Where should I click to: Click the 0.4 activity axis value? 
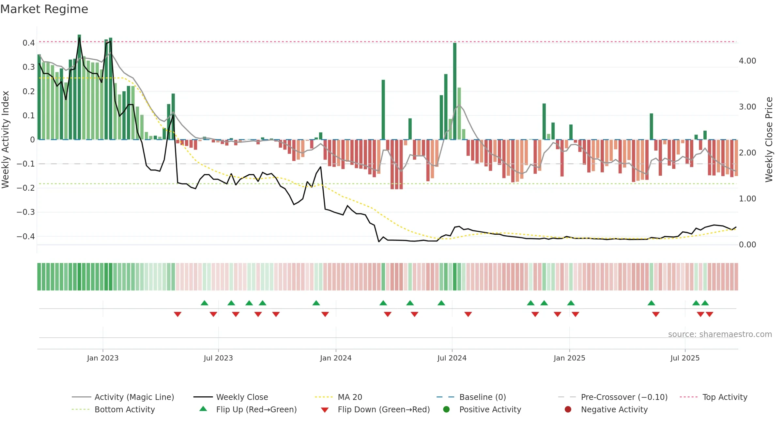29,43
